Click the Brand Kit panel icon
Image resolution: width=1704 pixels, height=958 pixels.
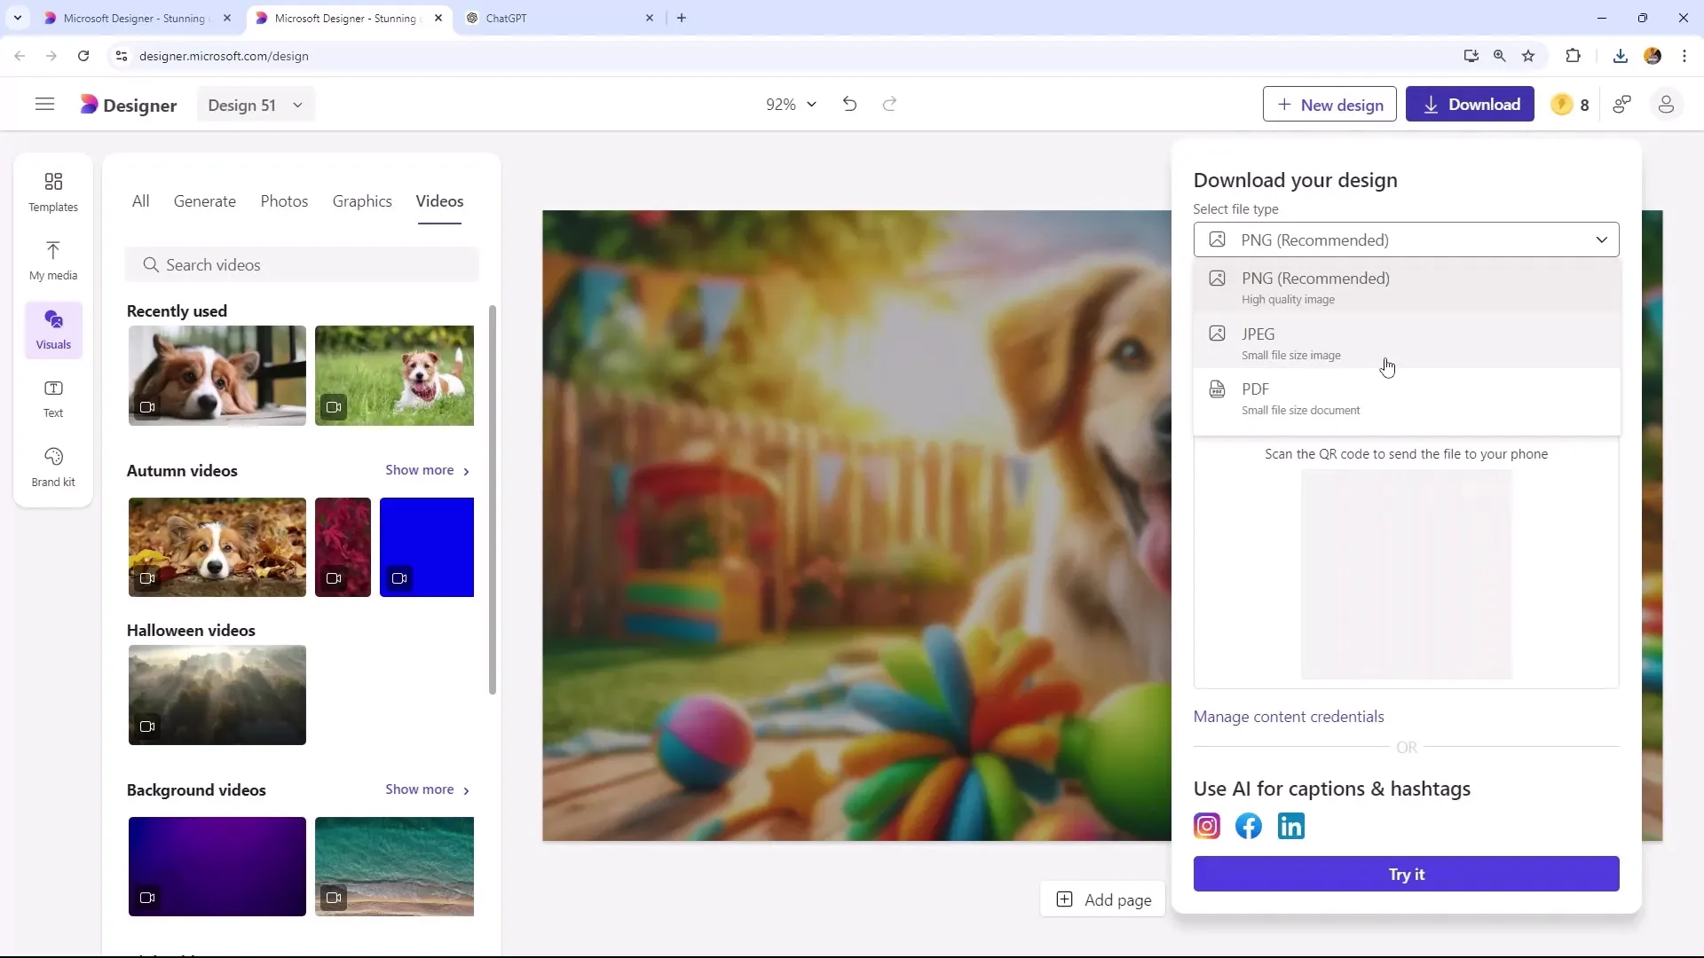(x=52, y=466)
